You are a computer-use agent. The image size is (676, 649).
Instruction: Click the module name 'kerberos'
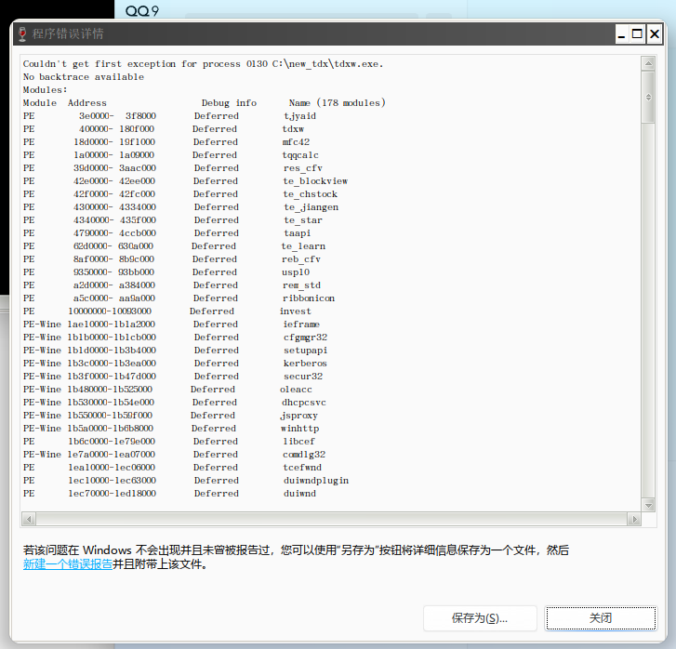click(305, 364)
